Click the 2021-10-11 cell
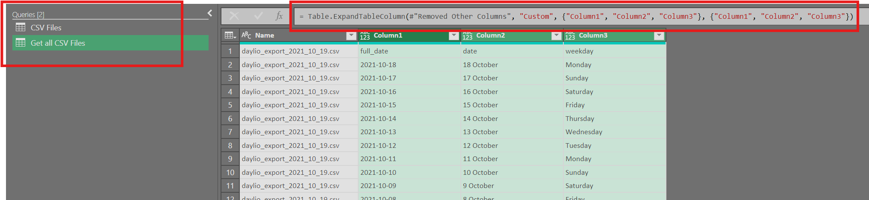The width and height of the screenshot is (869, 200). 409,159
